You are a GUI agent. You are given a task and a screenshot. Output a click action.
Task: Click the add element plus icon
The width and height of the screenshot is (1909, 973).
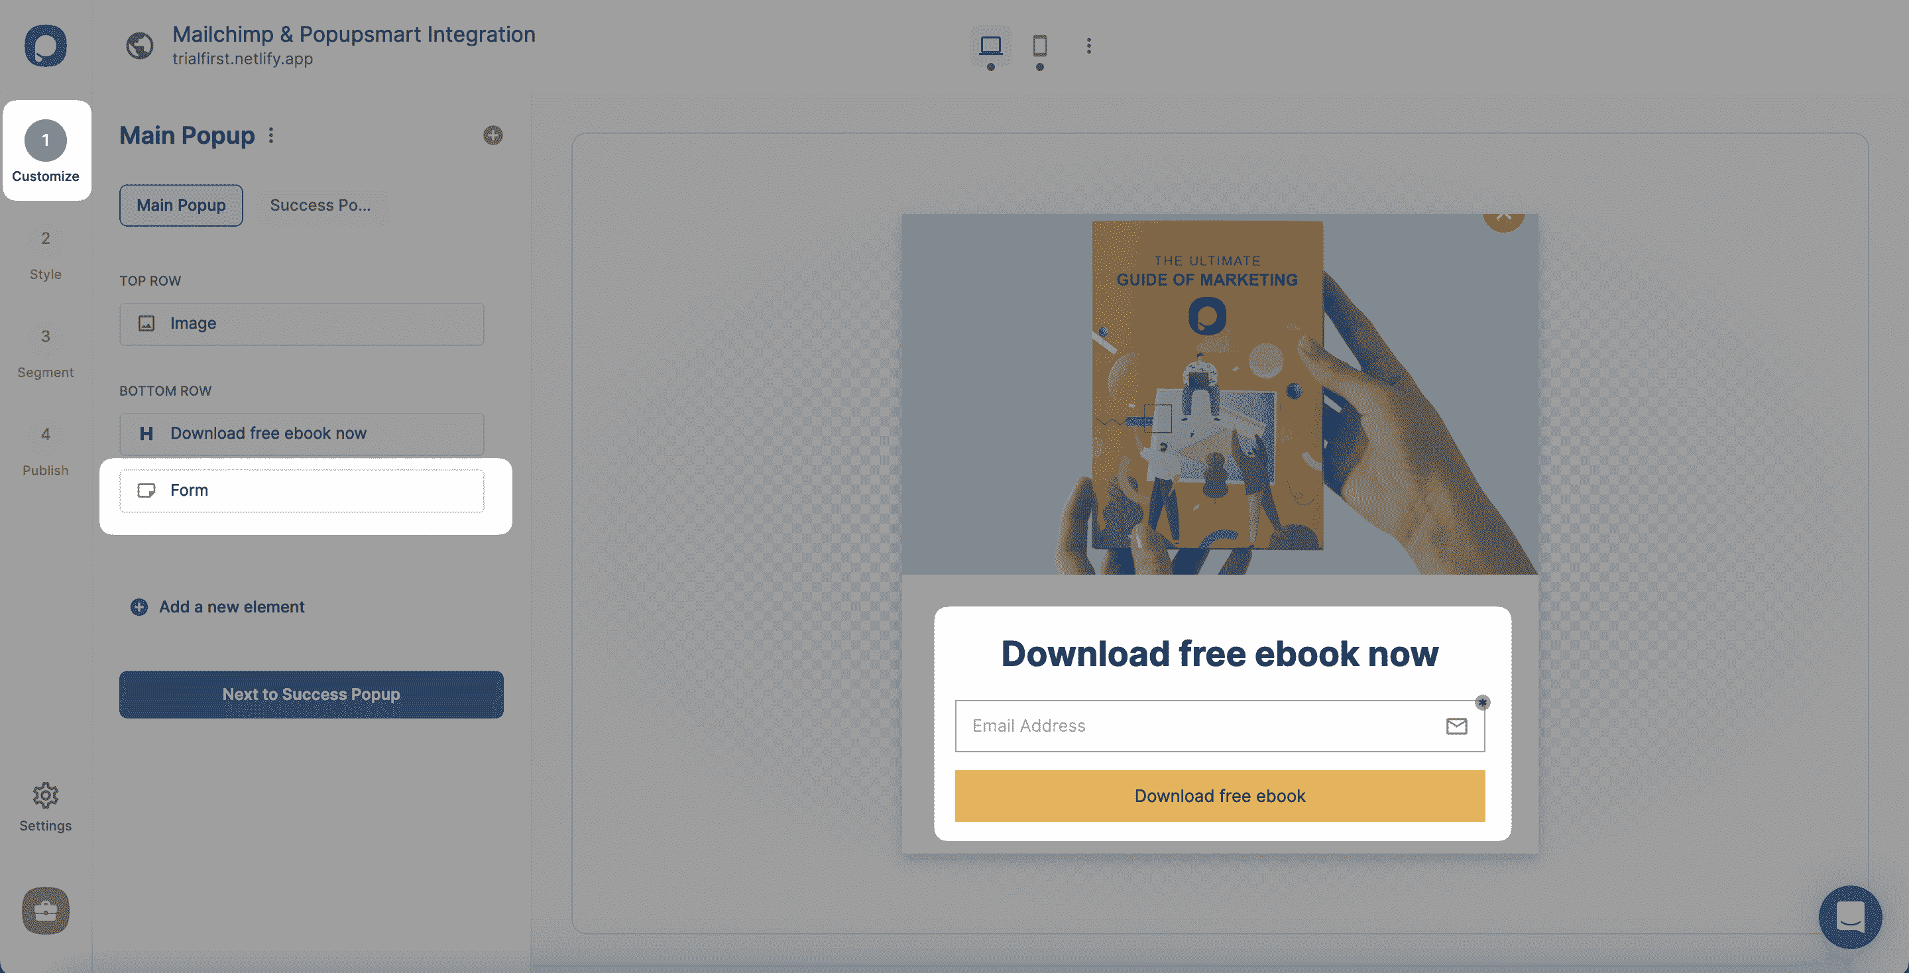pyautogui.click(x=138, y=607)
